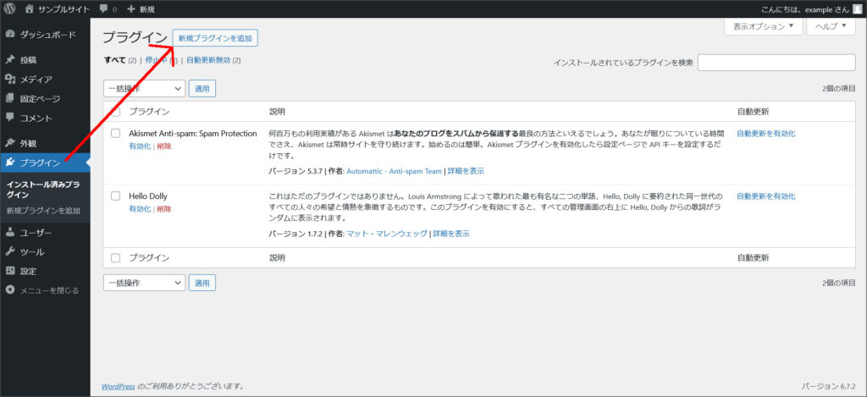Click the plus 新規 icon in admin bar
Image resolution: width=867 pixels, height=397 pixels.
[x=131, y=8]
